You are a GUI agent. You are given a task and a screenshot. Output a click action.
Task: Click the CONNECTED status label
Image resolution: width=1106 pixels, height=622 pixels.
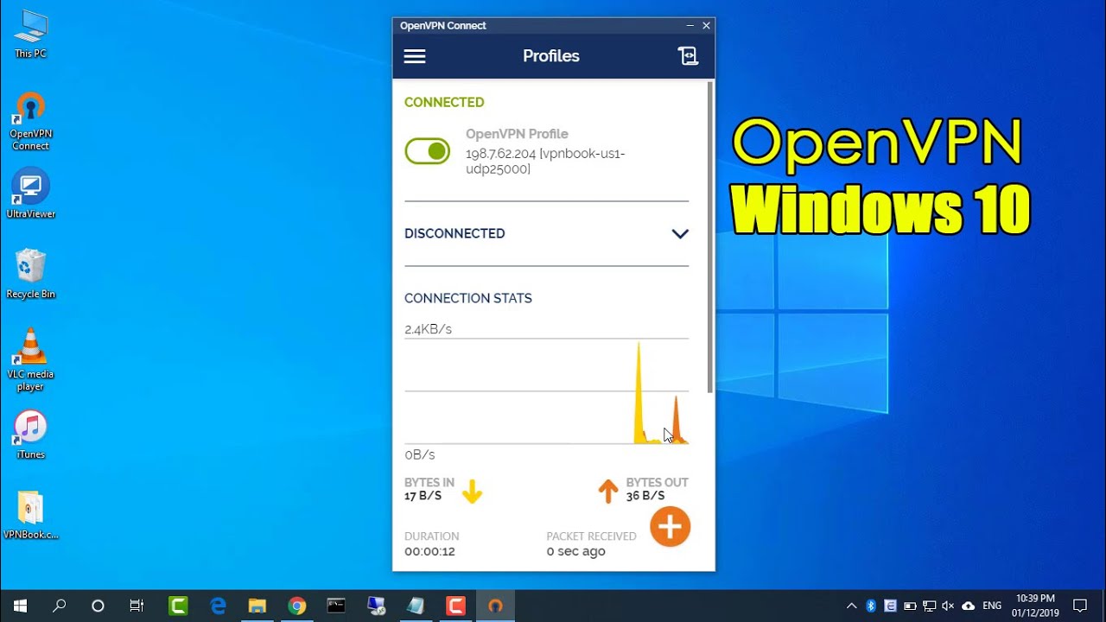444,102
